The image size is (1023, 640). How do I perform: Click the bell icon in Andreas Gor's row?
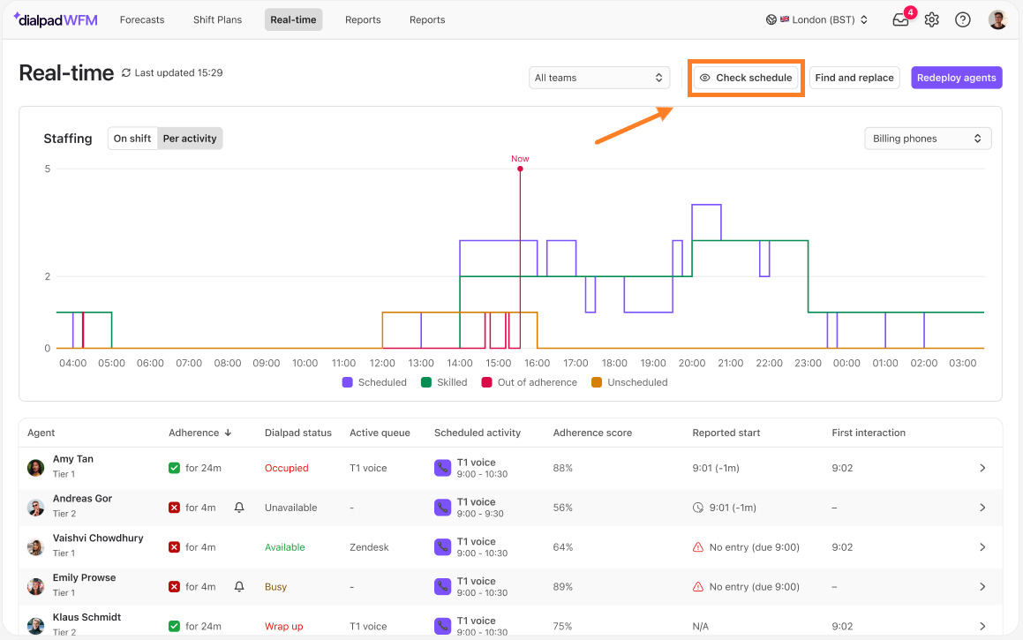click(239, 508)
